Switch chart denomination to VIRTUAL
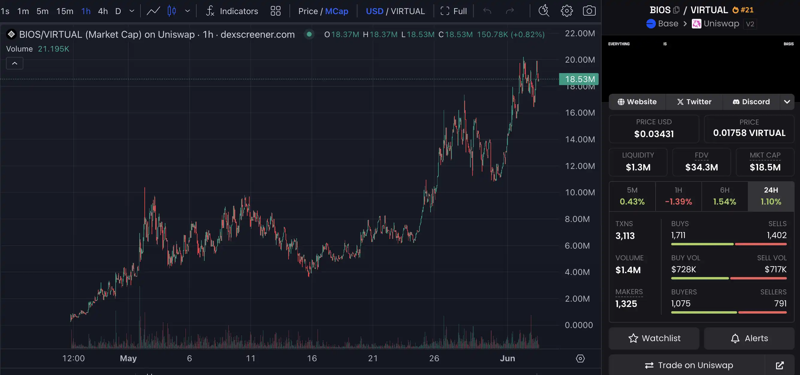Screen dimensions: 800x375 407,11
